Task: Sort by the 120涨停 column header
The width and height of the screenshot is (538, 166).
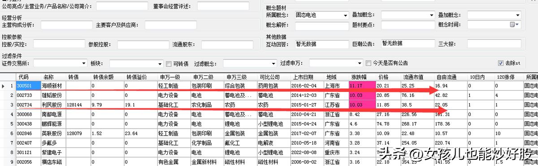Action: (509, 77)
